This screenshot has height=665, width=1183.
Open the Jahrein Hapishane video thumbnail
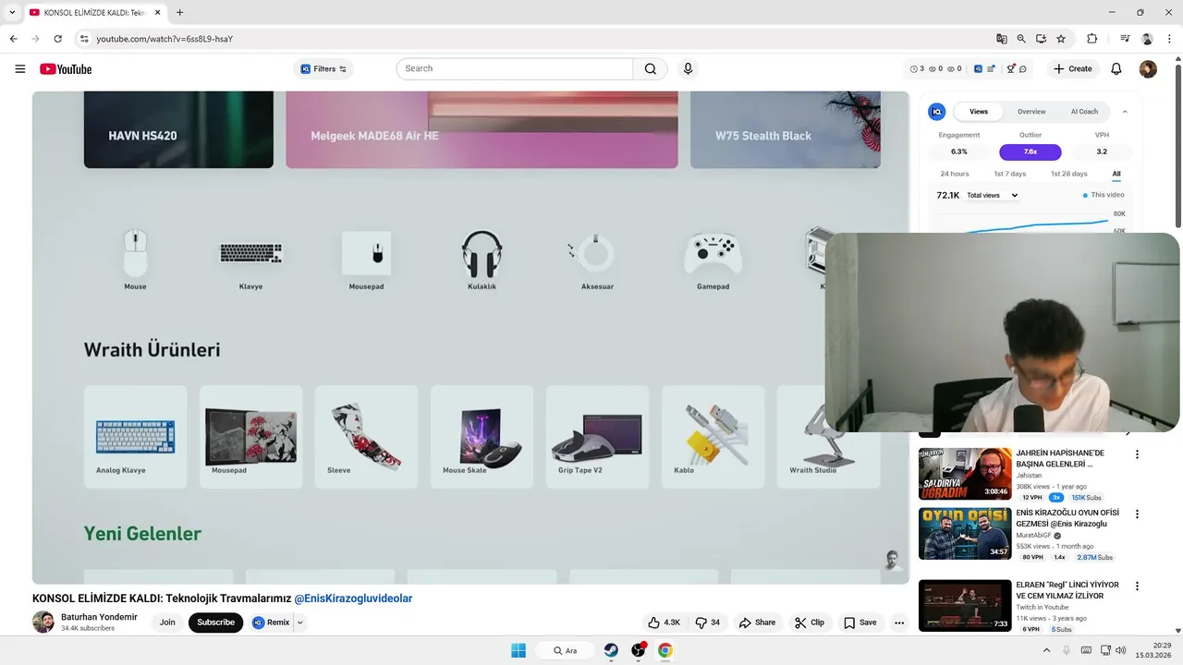click(x=965, y=474)
